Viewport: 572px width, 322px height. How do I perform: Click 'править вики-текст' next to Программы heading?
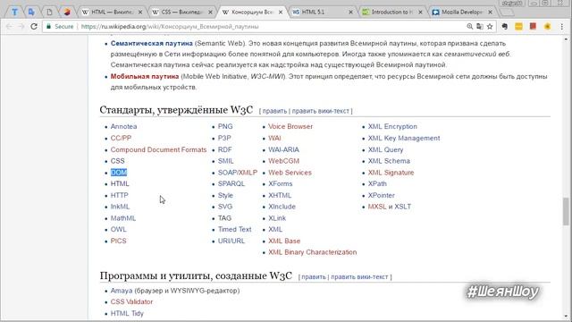(359, 277)
